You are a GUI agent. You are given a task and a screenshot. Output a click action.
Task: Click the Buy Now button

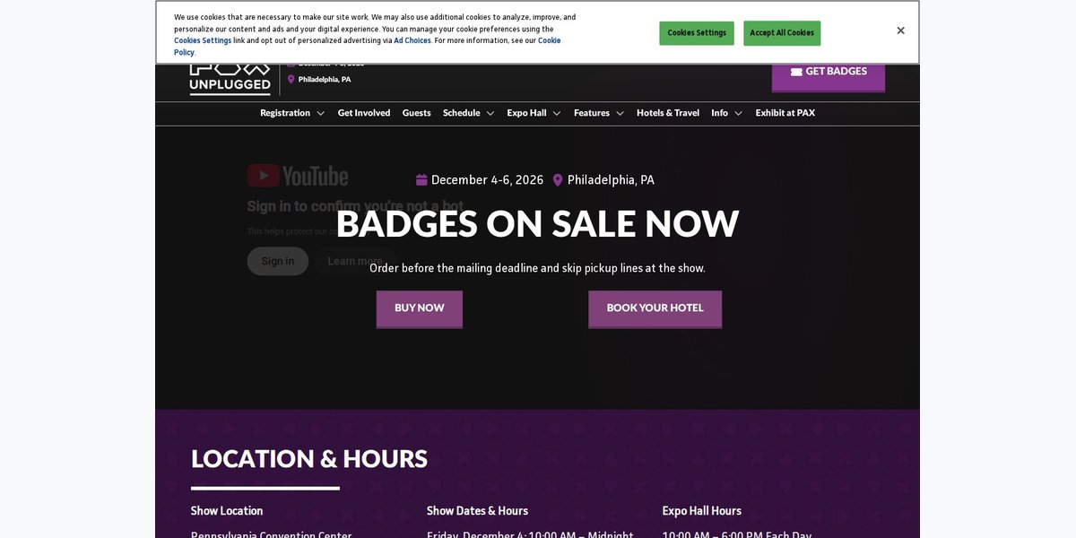point(420,308)
